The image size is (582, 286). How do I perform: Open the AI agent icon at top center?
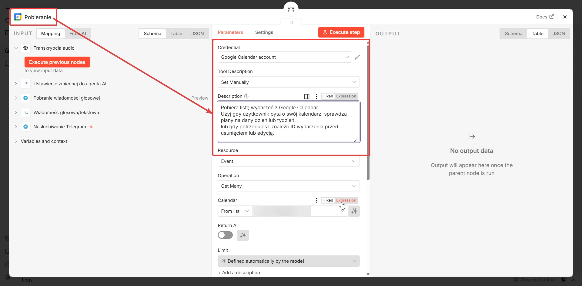(x=291, y=9)
